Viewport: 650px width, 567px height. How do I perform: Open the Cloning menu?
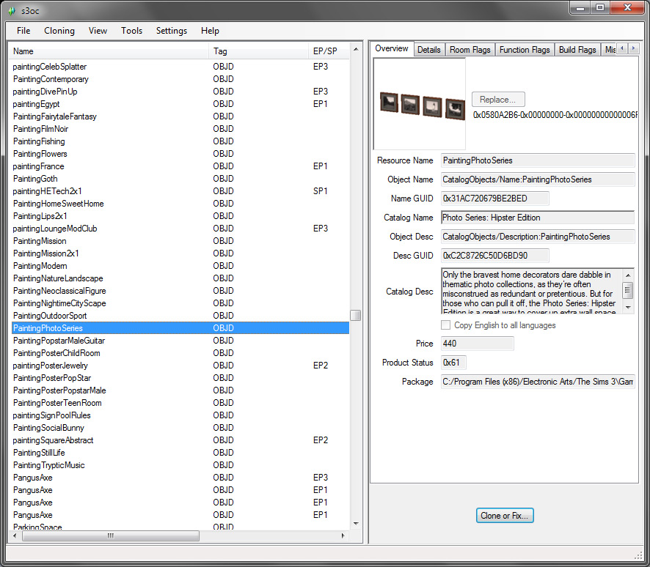pyautogui.click(x=59, y=31)
